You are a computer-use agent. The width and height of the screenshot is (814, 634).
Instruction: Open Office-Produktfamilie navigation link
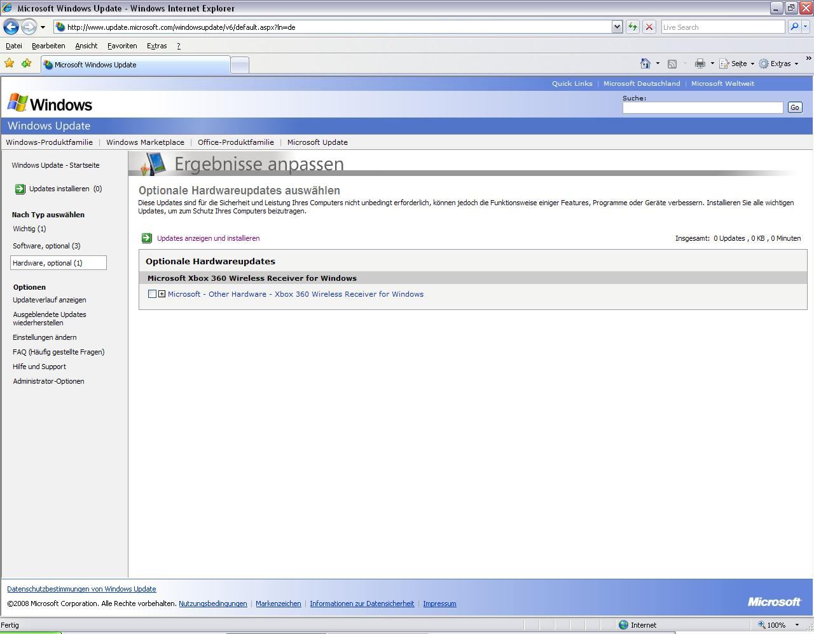(235, 142)
